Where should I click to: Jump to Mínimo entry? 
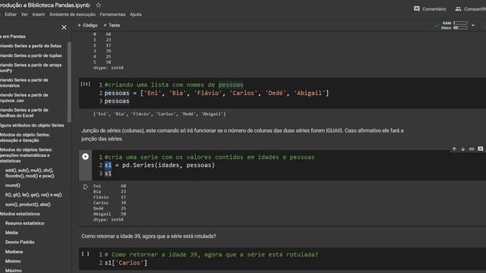[x=13, y=261]
